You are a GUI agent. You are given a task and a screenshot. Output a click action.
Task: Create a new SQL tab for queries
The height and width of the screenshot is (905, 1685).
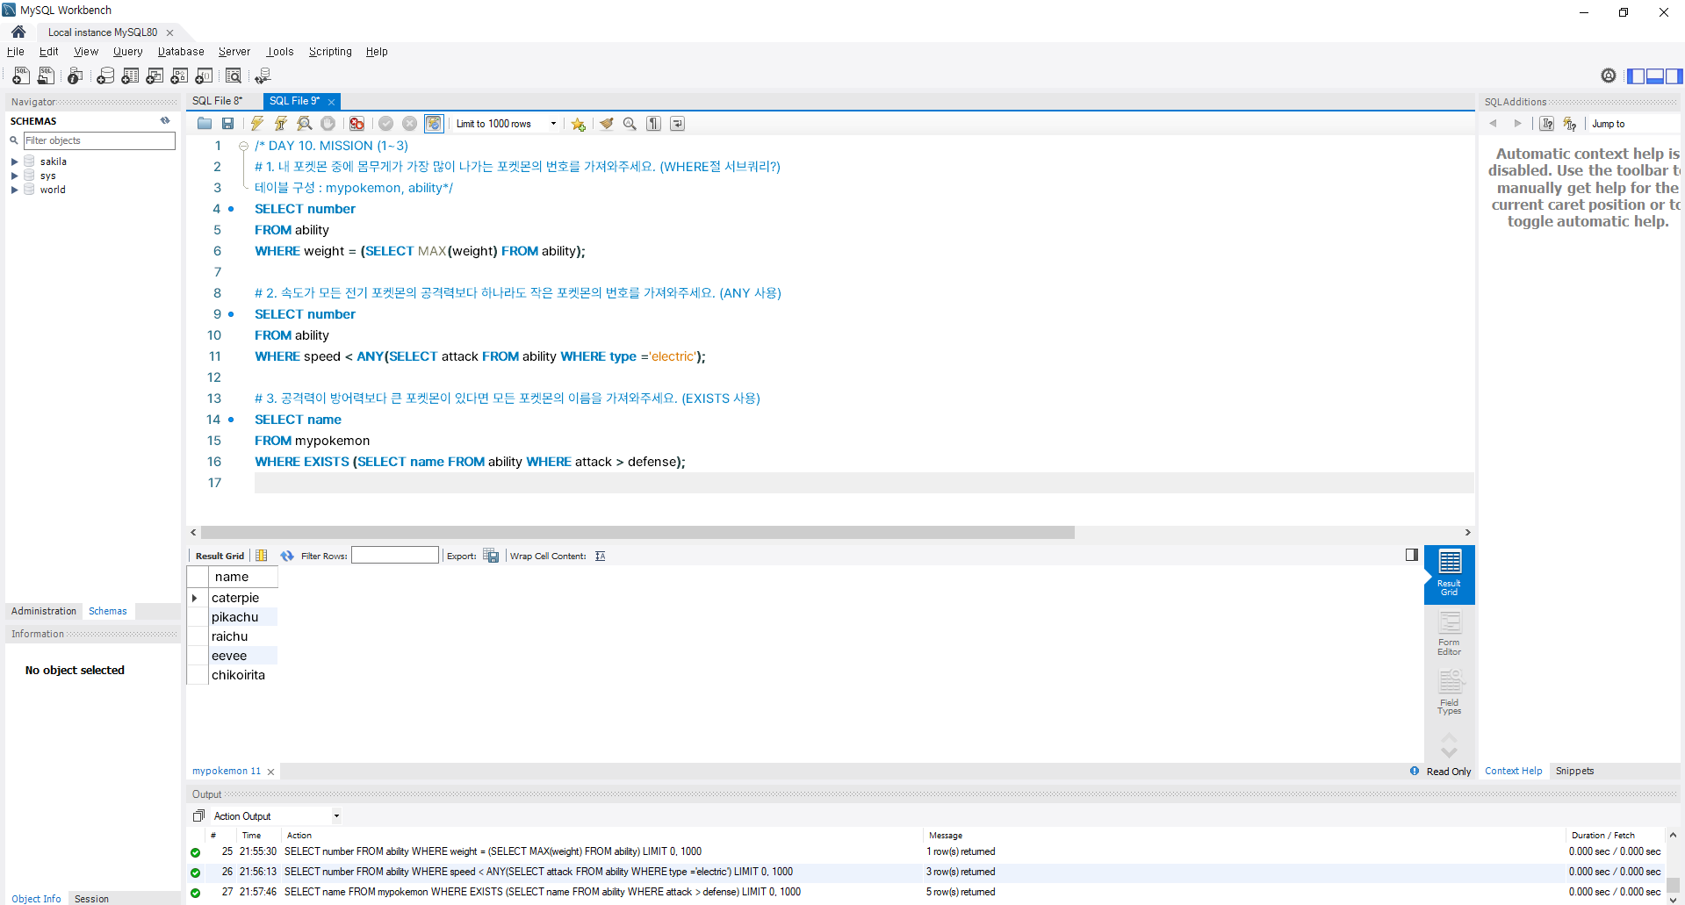coord(21,76)
